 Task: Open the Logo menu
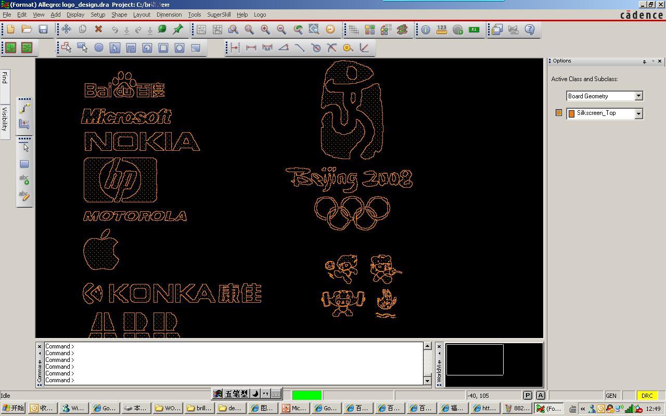[260, 15]
